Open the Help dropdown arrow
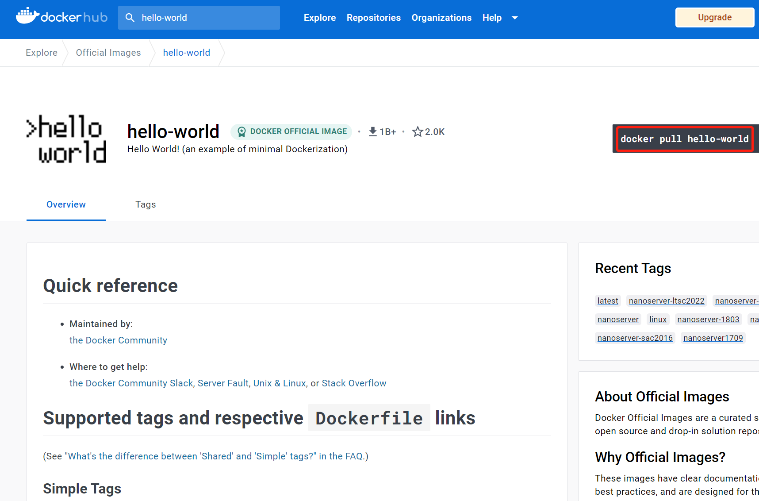This screenshot has height=501, width=759. [514, 18]
